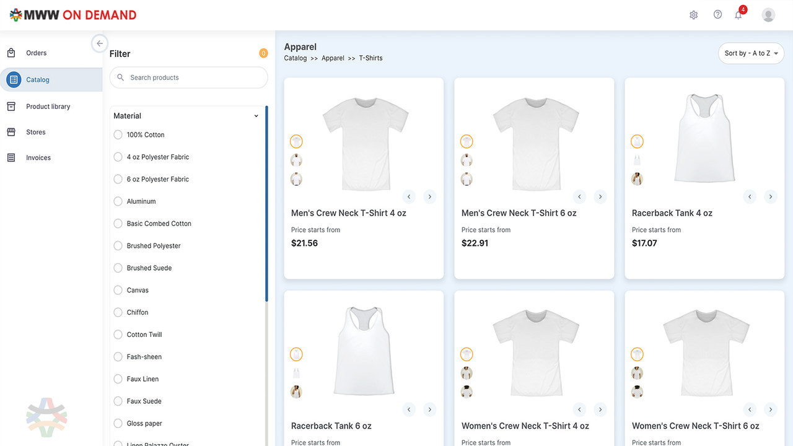Open the Sort by - A to Z dropdown
793x446 pixels.
point(751,53)
